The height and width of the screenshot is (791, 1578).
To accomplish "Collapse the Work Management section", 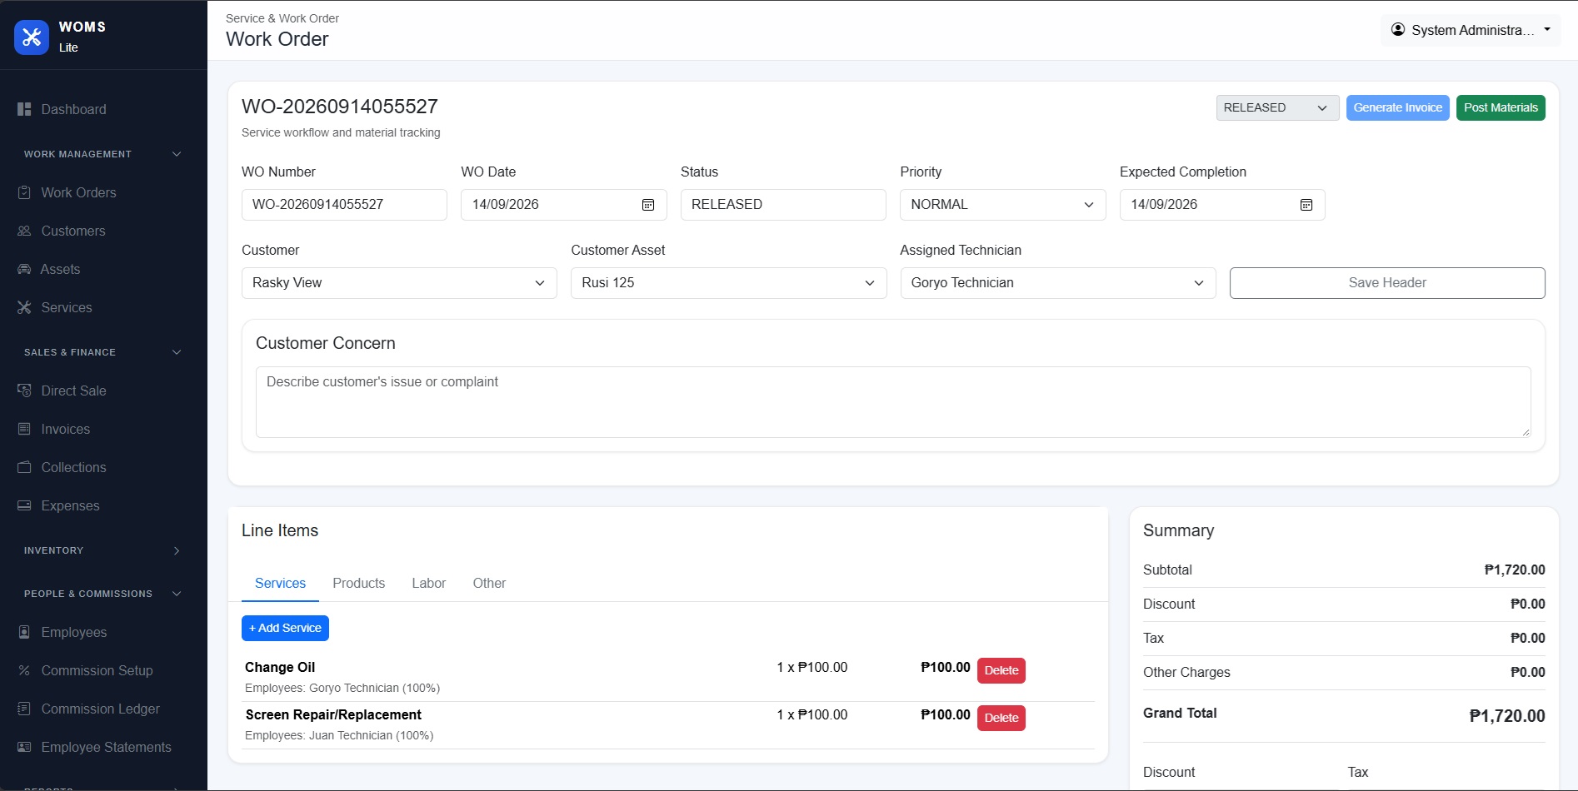I will (x=177, y=154).
